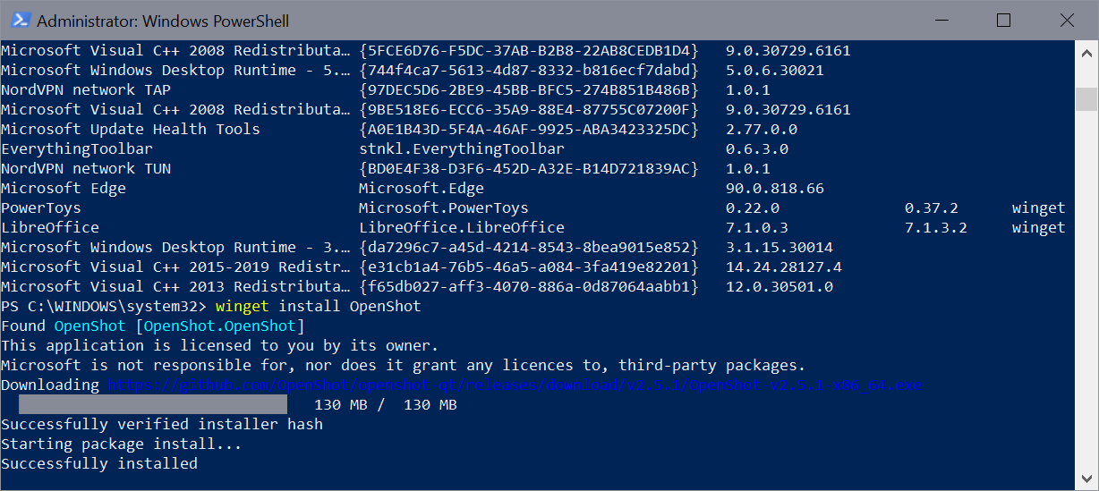Click PowerToys installed version '0.22.0'
The height and width of the screenshot is (491, 1099).
pyautogui.click(x=753, y=208)
